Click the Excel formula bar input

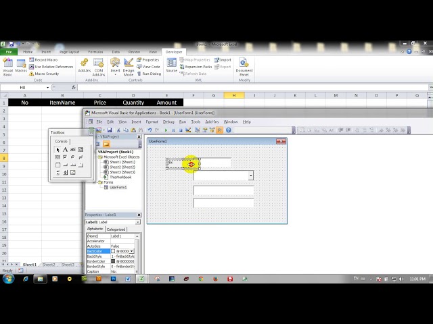[x=252, y=87]
